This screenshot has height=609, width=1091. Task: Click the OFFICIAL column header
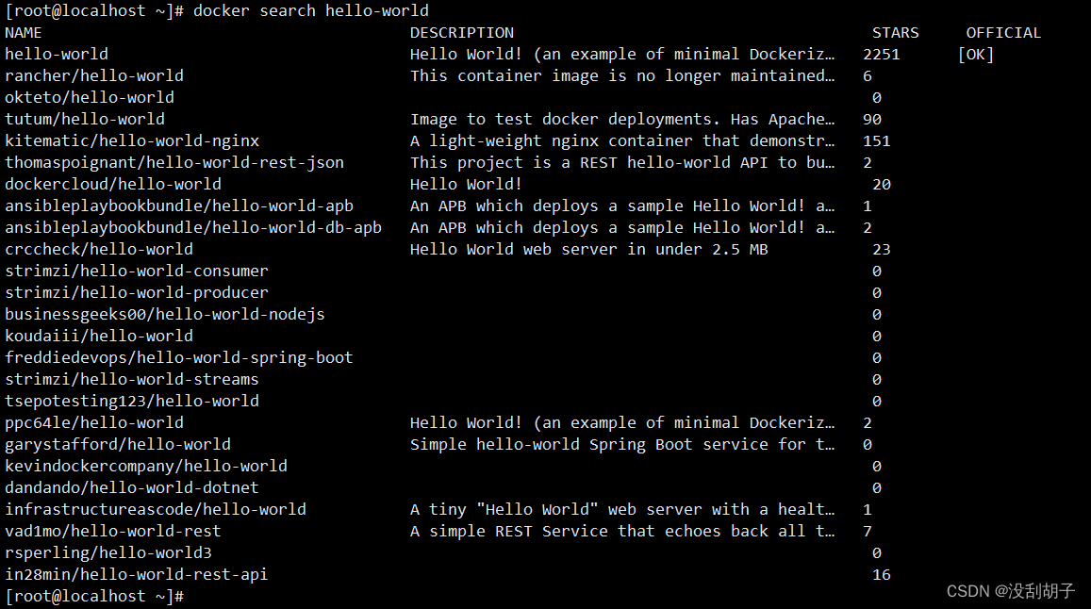(x=1003, y=33)
